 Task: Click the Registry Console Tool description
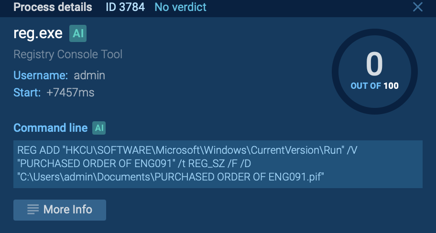pos(68,54)
